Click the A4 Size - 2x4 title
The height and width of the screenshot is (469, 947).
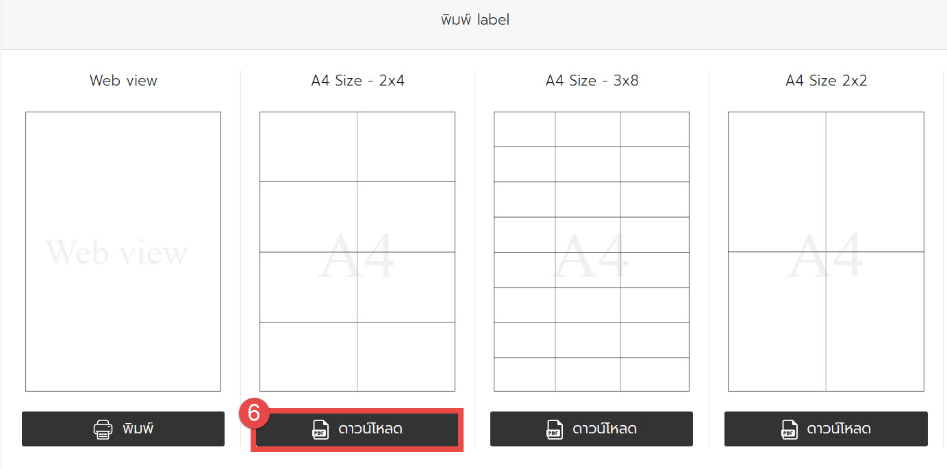(x=357, y=81)
